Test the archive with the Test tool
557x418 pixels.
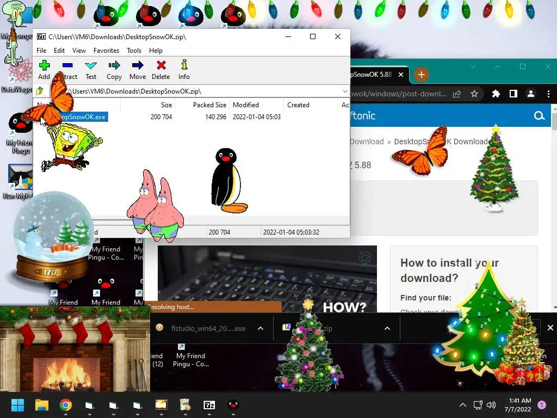coord(91,70)
